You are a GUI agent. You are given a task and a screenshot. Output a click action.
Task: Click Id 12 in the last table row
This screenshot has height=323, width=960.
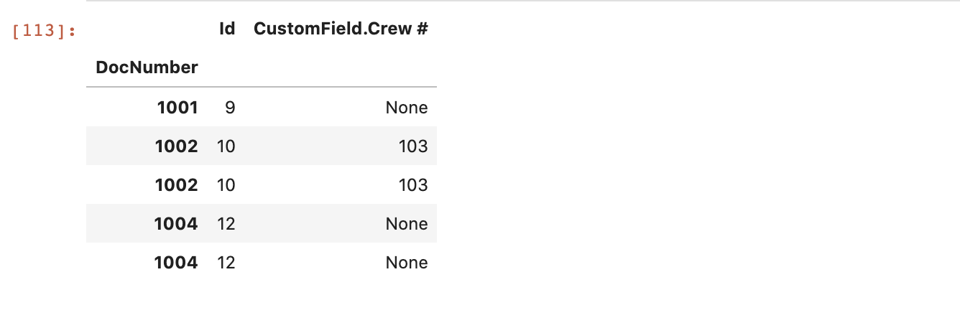(226, 263)
